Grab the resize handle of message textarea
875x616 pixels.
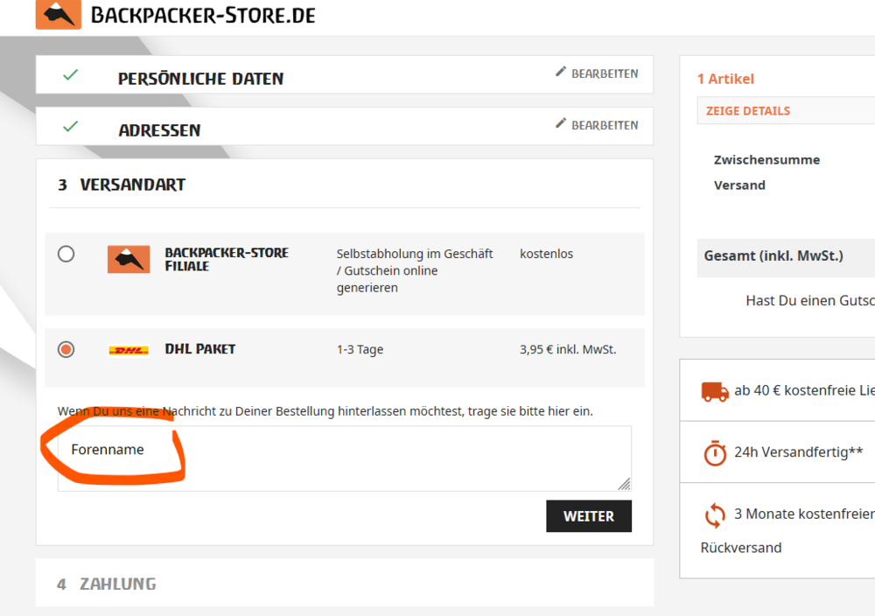pos(624,484)
